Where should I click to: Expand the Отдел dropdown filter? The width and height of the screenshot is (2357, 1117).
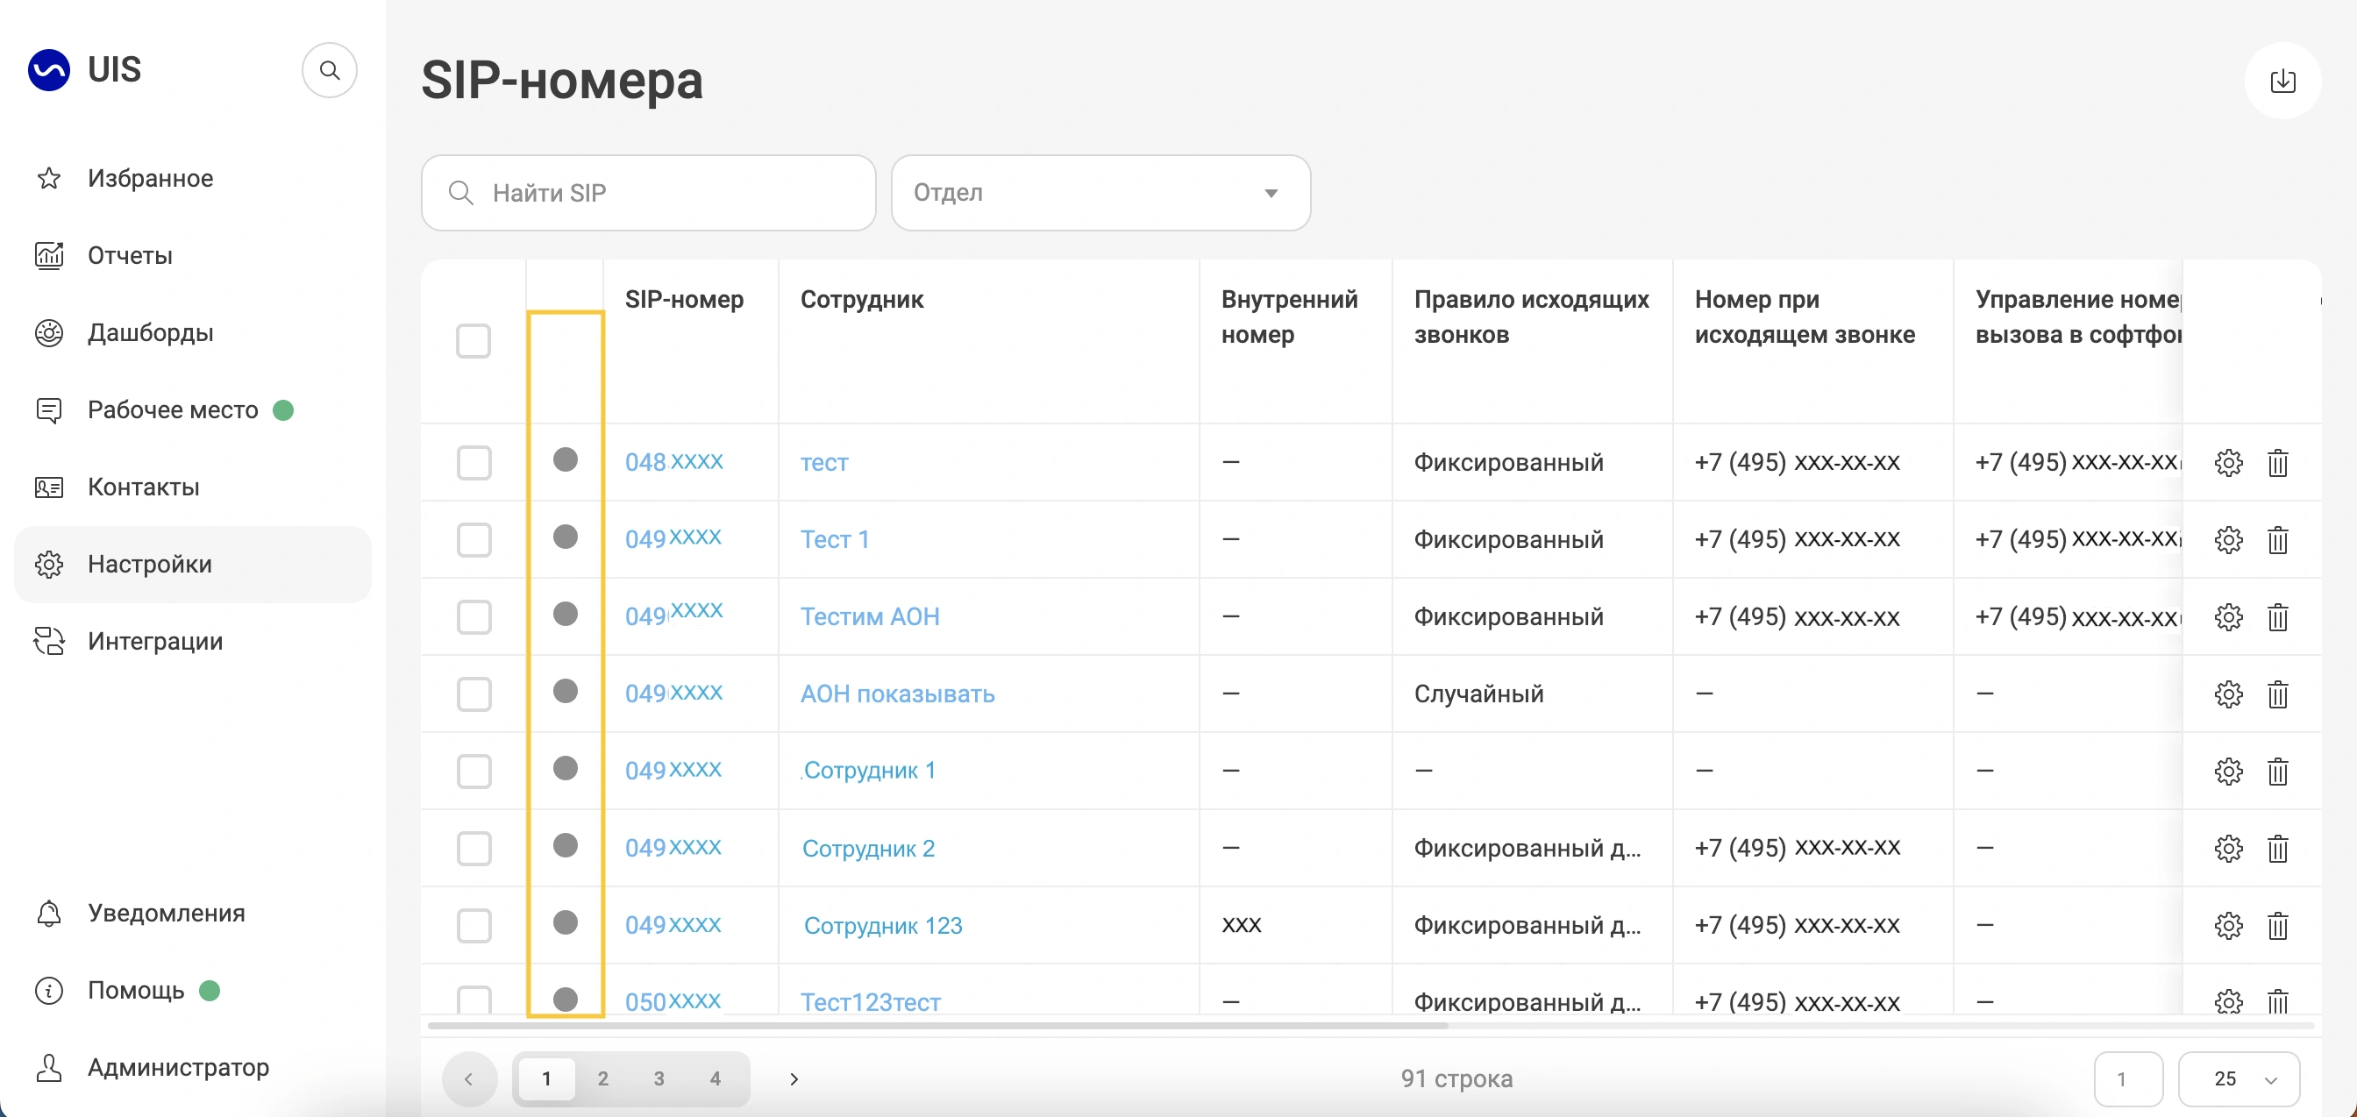click(x=1100, y=193)
